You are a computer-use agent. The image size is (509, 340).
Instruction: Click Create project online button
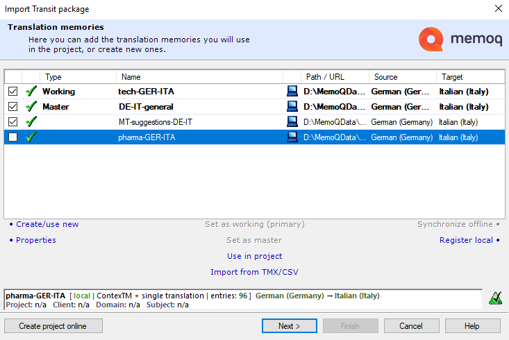[x=53, y=326]
